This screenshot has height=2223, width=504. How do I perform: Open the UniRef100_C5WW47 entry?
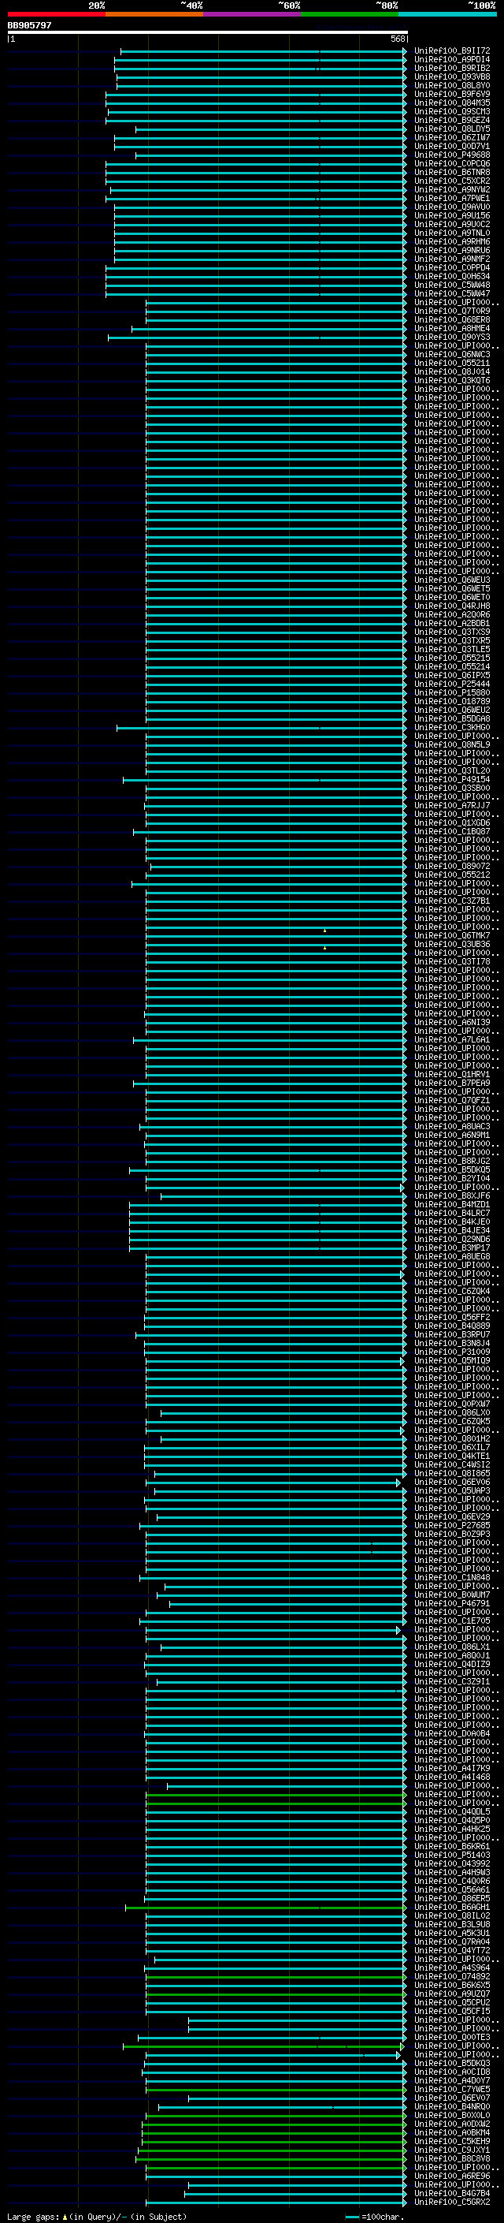[452, 293]
